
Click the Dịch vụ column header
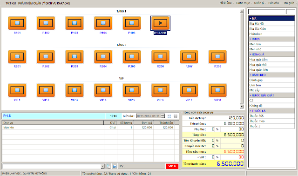tap(53, 123)
